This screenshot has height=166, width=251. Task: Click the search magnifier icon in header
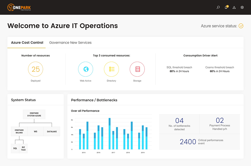tap(218, 8)
